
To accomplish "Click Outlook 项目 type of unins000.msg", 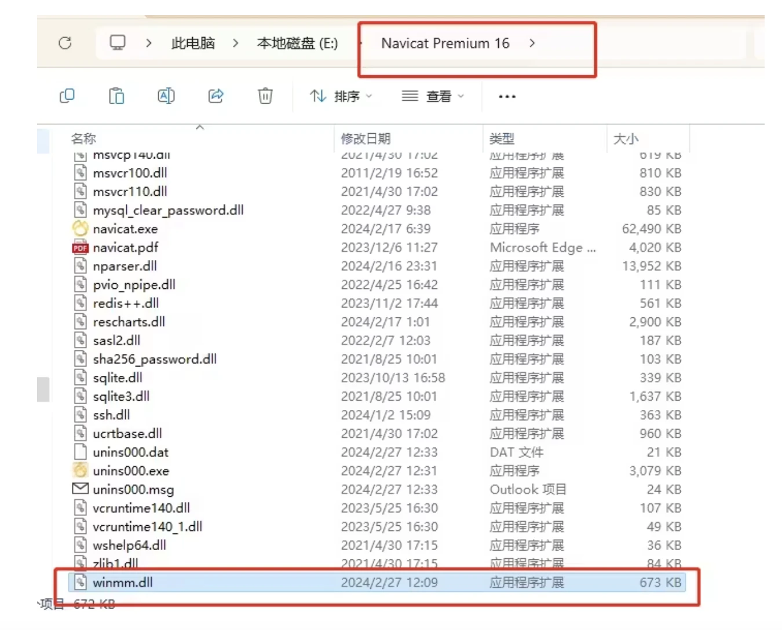I will [x=528, y=489].
